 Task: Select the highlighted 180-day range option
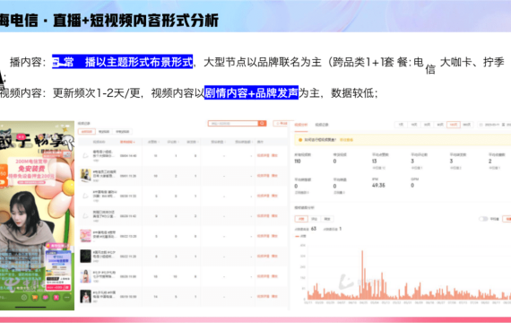pos(454,125)
